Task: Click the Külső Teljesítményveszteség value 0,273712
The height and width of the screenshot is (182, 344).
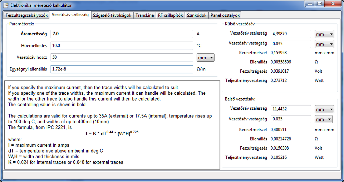Action: click(278, 80)
